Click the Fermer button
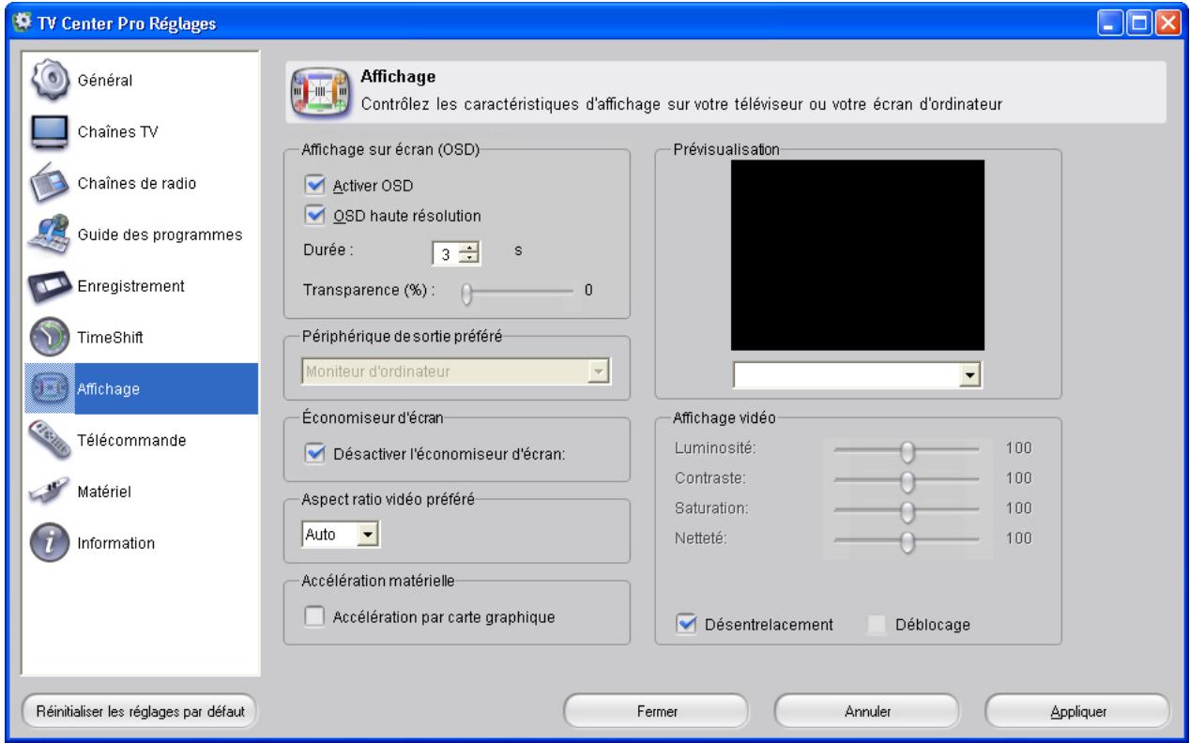Screen dimensions: 1190x743 coord(657,711)
